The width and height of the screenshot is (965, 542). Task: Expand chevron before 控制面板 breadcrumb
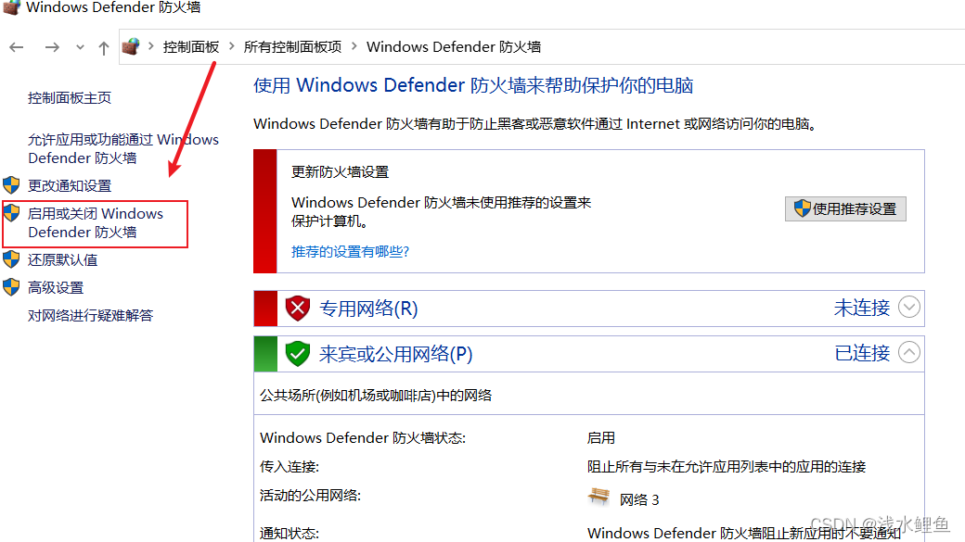(x=150, y=46)
